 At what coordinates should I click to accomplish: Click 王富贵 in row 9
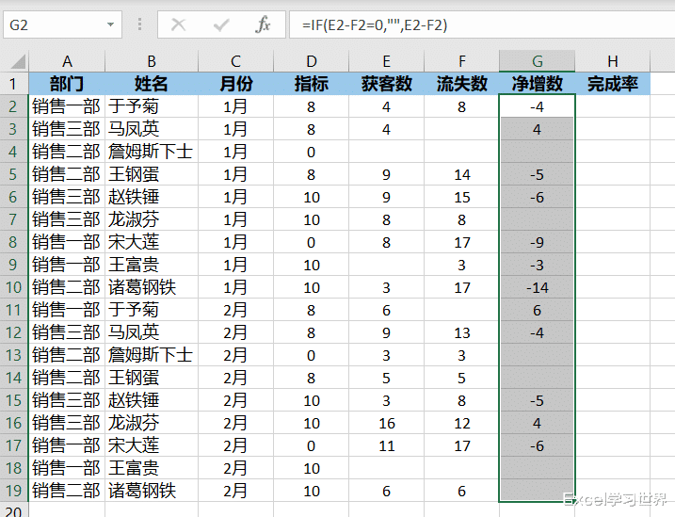134,265
